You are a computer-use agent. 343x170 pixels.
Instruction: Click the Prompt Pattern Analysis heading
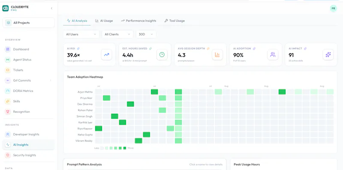(84, 164)
